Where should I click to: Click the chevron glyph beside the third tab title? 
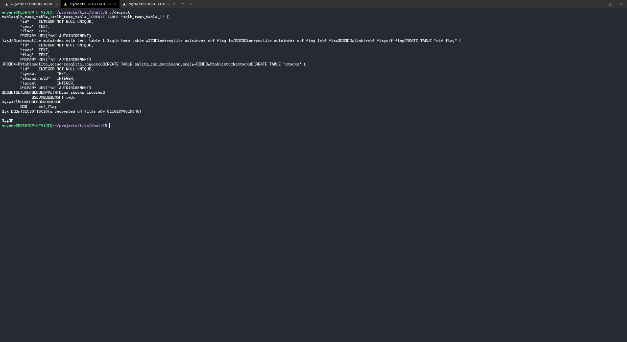[x=169, y=4]
